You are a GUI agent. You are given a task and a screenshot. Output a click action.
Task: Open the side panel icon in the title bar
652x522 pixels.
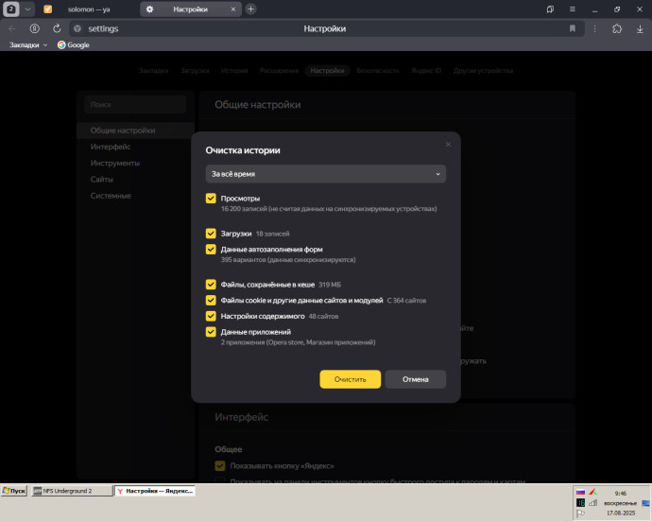tap(550, 9)
